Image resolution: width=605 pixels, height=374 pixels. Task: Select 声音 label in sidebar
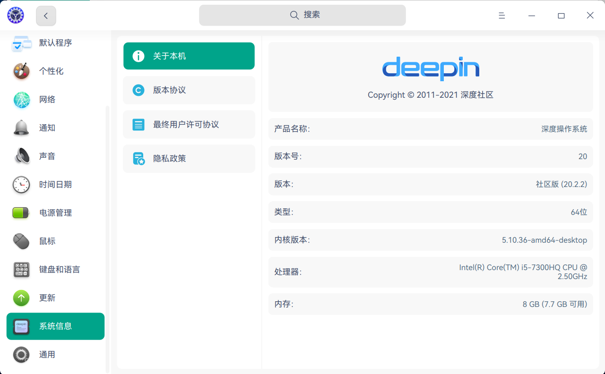click(x=47, y=156)
